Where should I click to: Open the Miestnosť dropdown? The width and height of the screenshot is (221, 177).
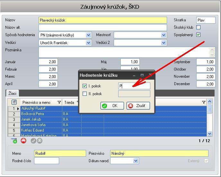pyautogui.click(x=164, y=35)
